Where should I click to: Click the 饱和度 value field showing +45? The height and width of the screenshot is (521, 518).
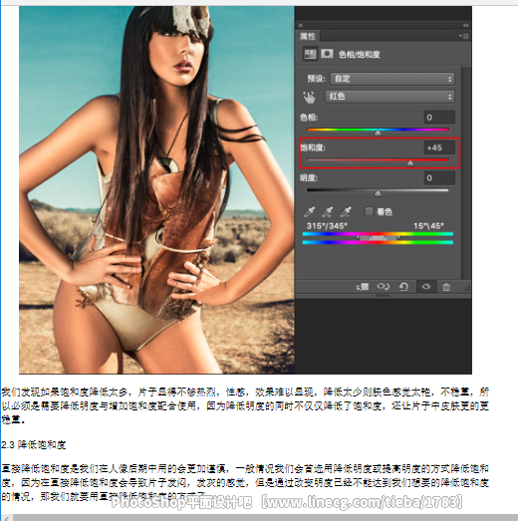coord(439,147)
